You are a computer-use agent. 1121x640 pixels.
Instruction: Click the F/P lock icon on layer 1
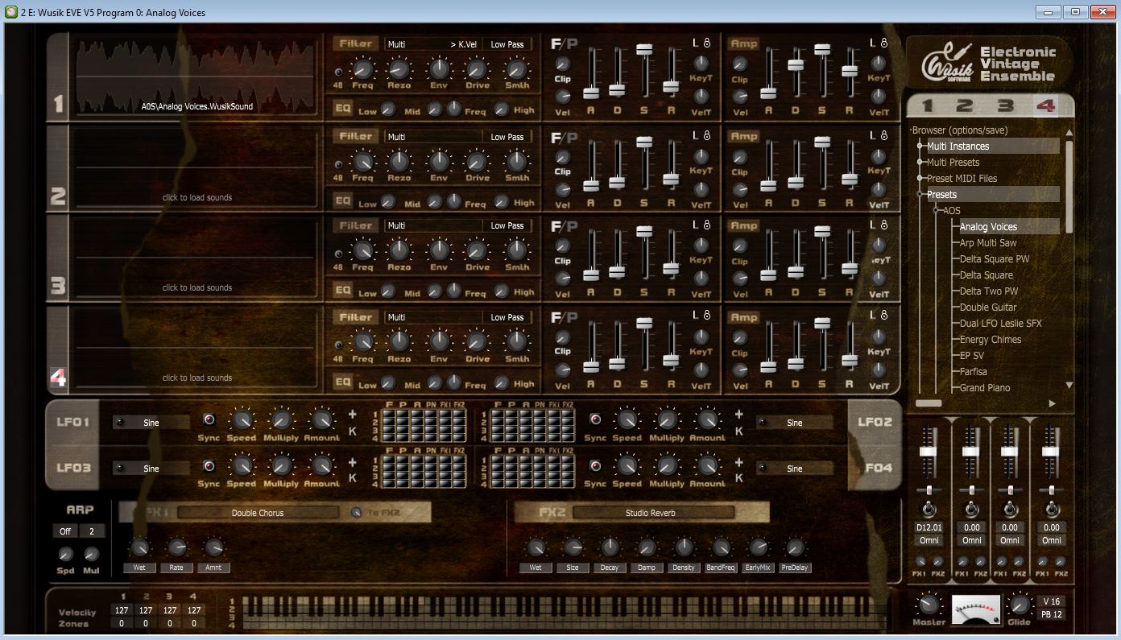pos(706,43)
